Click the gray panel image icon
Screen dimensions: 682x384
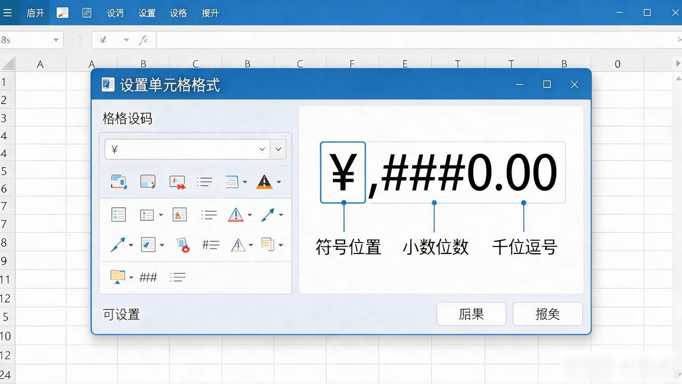pos(148,182)
